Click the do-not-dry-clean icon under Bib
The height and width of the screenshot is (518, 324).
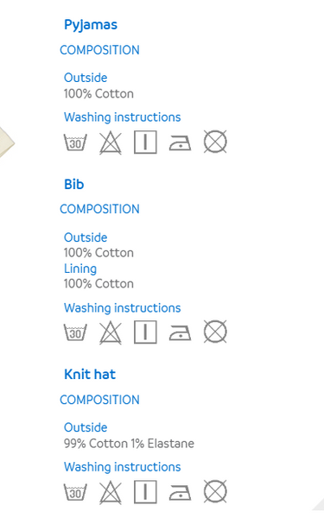point(215,332)
